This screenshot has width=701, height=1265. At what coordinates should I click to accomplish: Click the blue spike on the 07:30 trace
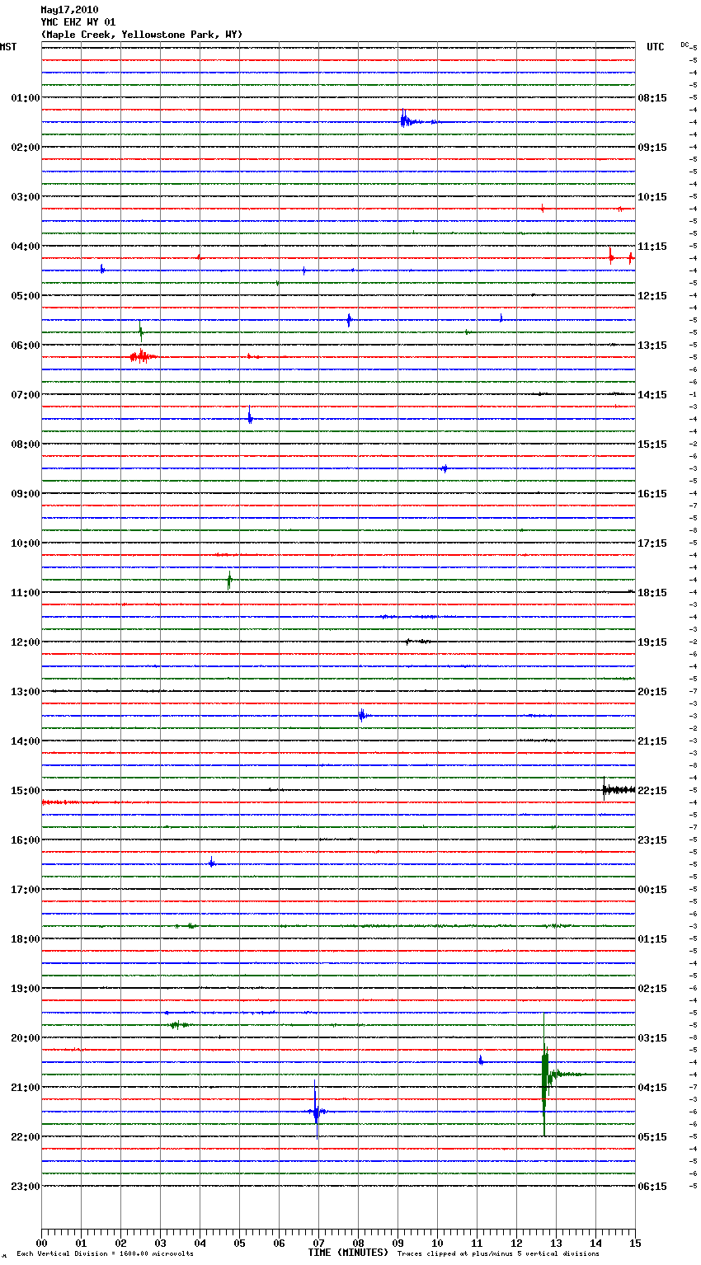[250, 417]
